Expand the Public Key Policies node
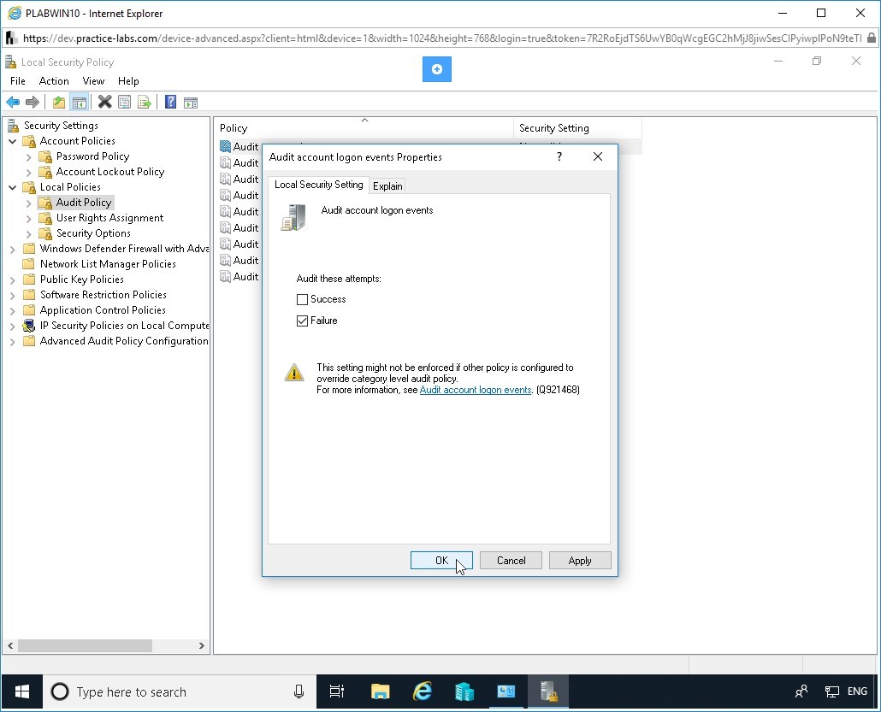This screenshot has width=881, height=712. 12,280
